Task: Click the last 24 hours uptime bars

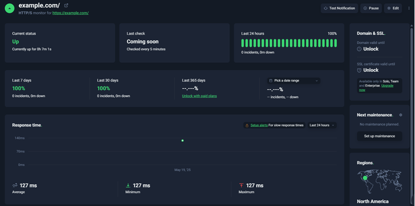Action: [x=289, y=43]
